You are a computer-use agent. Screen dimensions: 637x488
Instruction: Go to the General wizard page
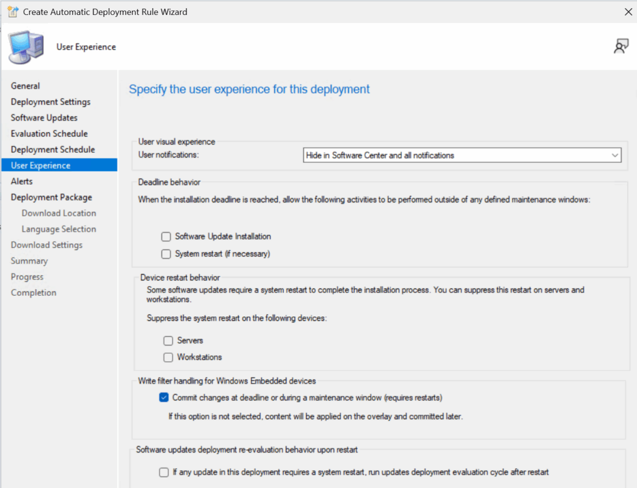pyautogui.click(x=26, y=86)
